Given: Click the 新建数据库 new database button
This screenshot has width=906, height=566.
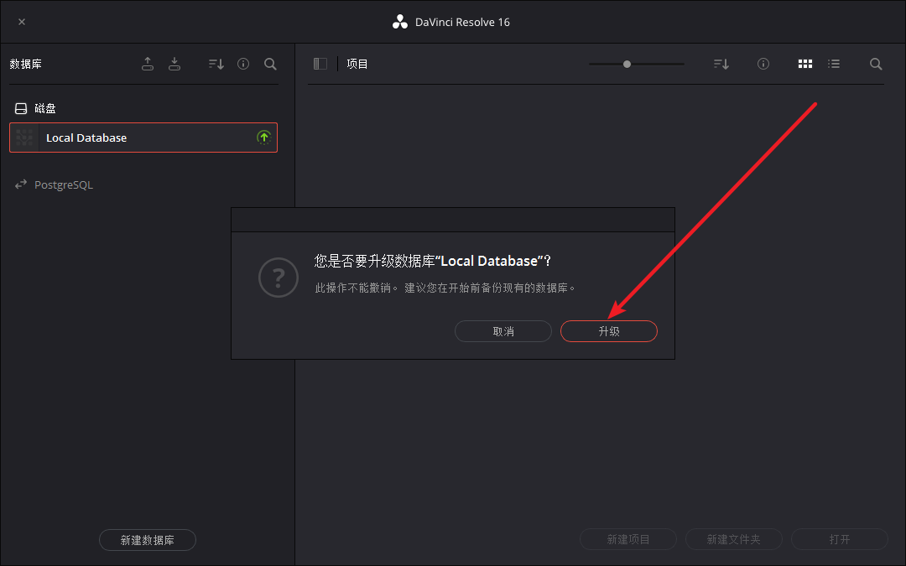Looking at the screenshot, I should 148,540.
